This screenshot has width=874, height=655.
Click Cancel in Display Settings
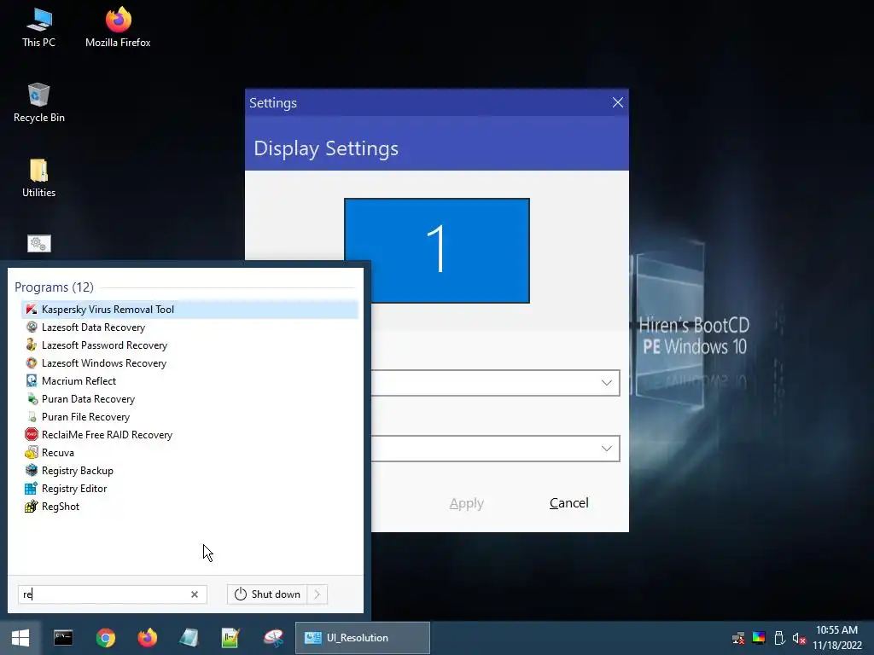pos(569,503)
